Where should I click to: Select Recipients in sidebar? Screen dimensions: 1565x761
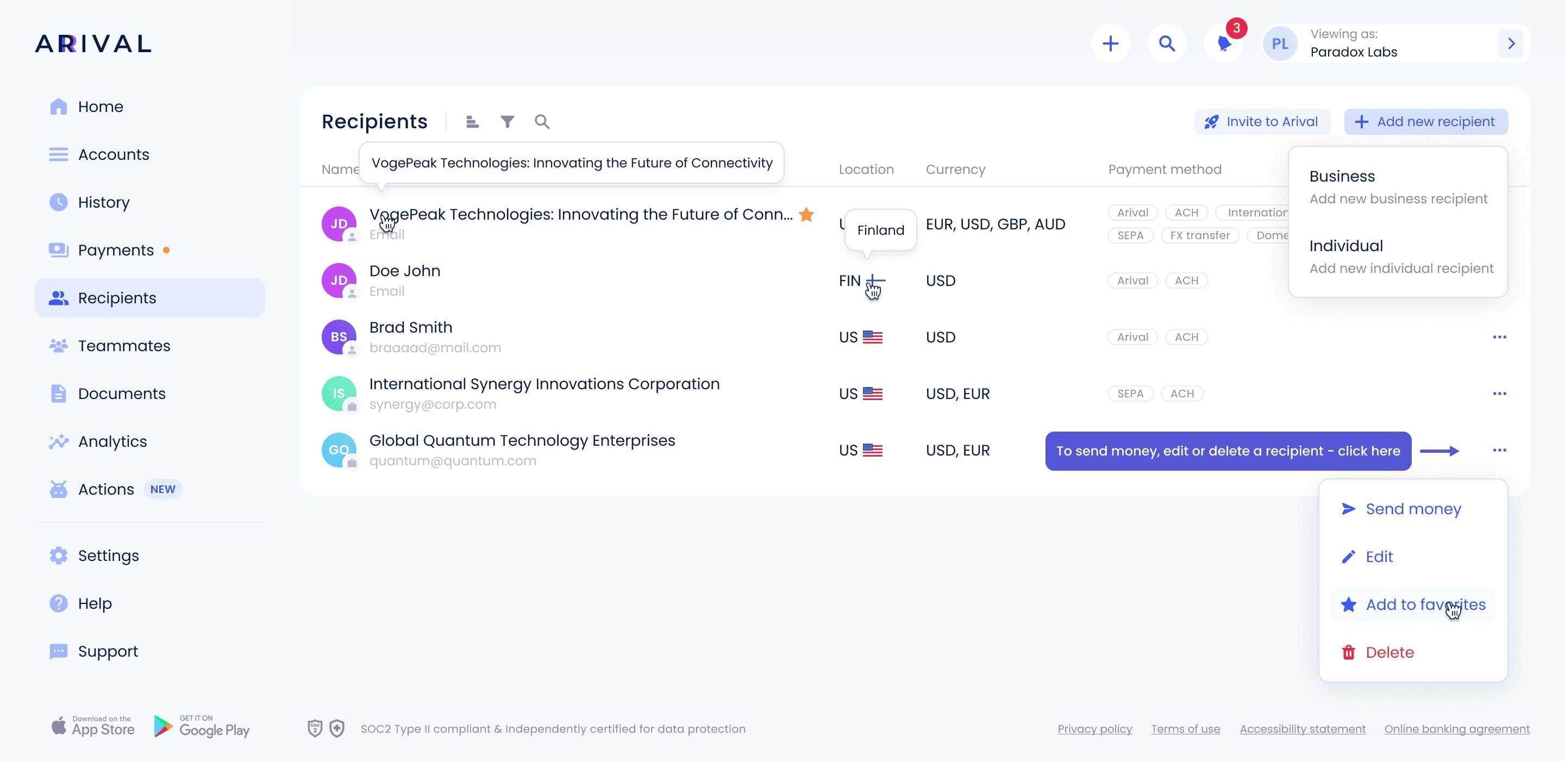150,298
